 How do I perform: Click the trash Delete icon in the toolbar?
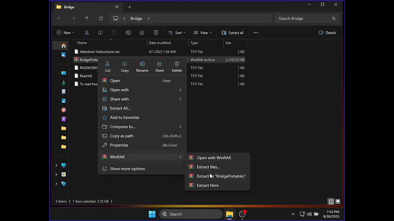pyautogui.click(x=156, y=33)
